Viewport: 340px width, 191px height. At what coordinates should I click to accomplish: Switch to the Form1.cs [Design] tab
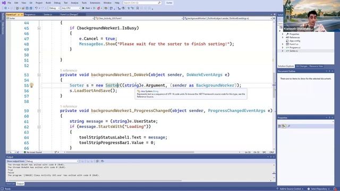click(x=69, y=14)
